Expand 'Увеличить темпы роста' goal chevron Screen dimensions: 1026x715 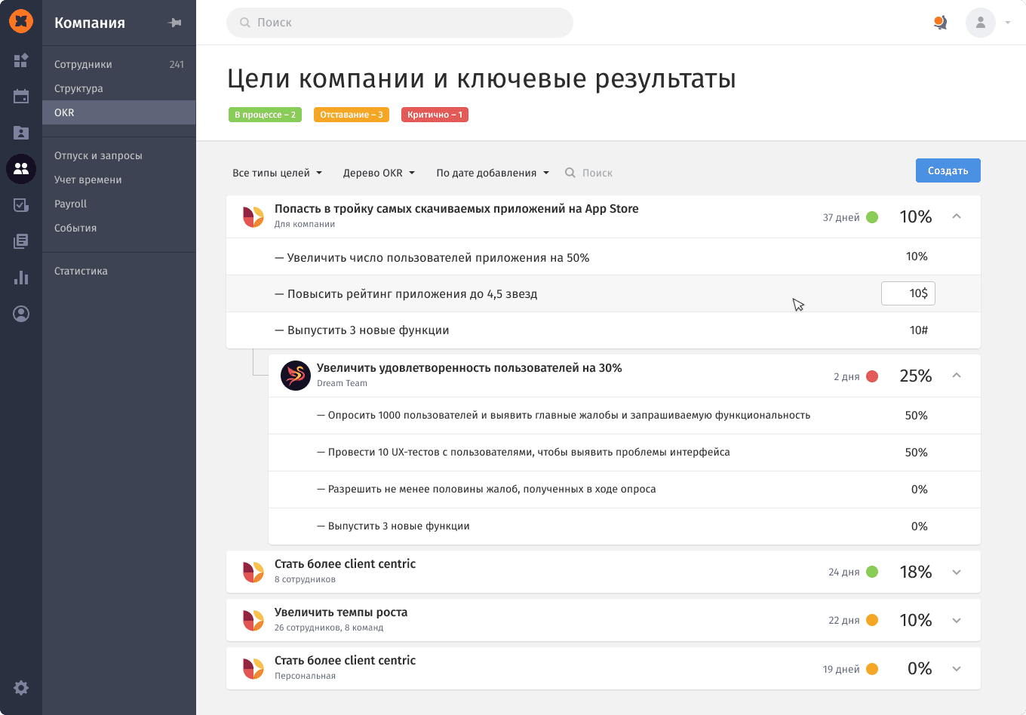pos(957,621)
